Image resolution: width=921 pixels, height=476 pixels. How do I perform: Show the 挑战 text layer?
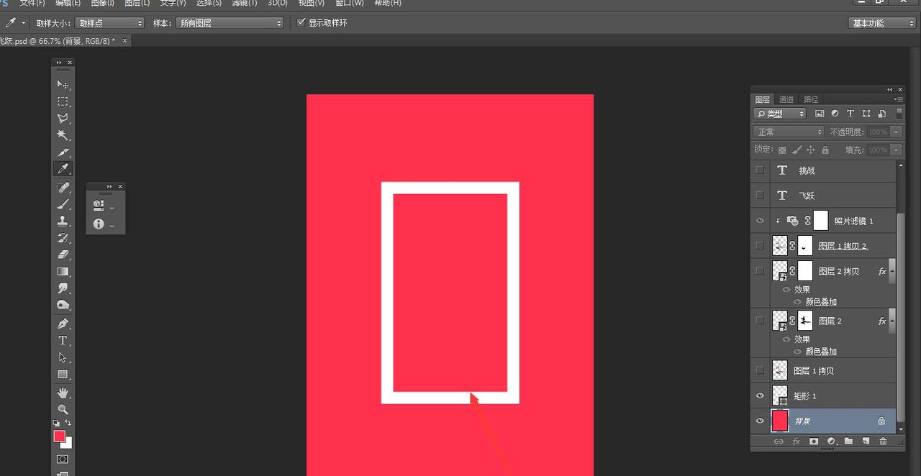[x=760, y=170]
